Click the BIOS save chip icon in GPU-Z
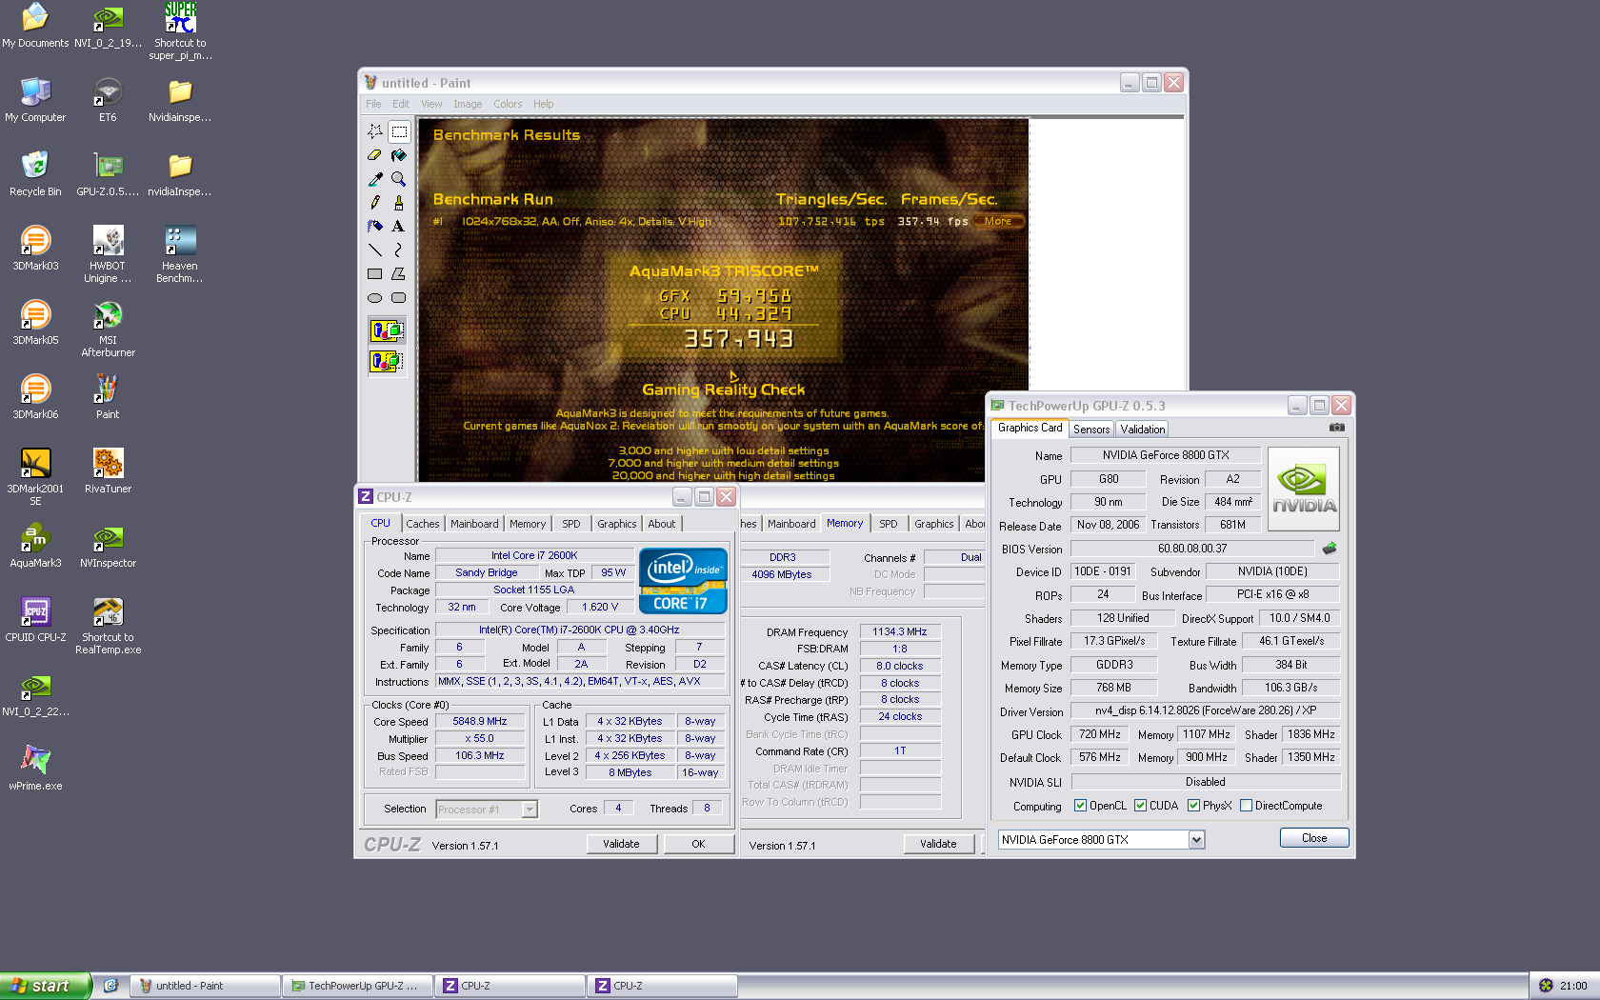 click(x=1330, y=549)
